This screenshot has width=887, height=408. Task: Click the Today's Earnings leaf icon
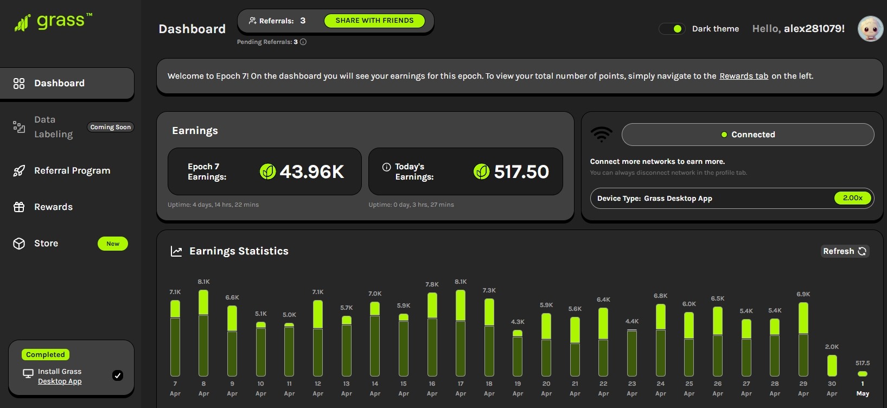tap(481, 171)
